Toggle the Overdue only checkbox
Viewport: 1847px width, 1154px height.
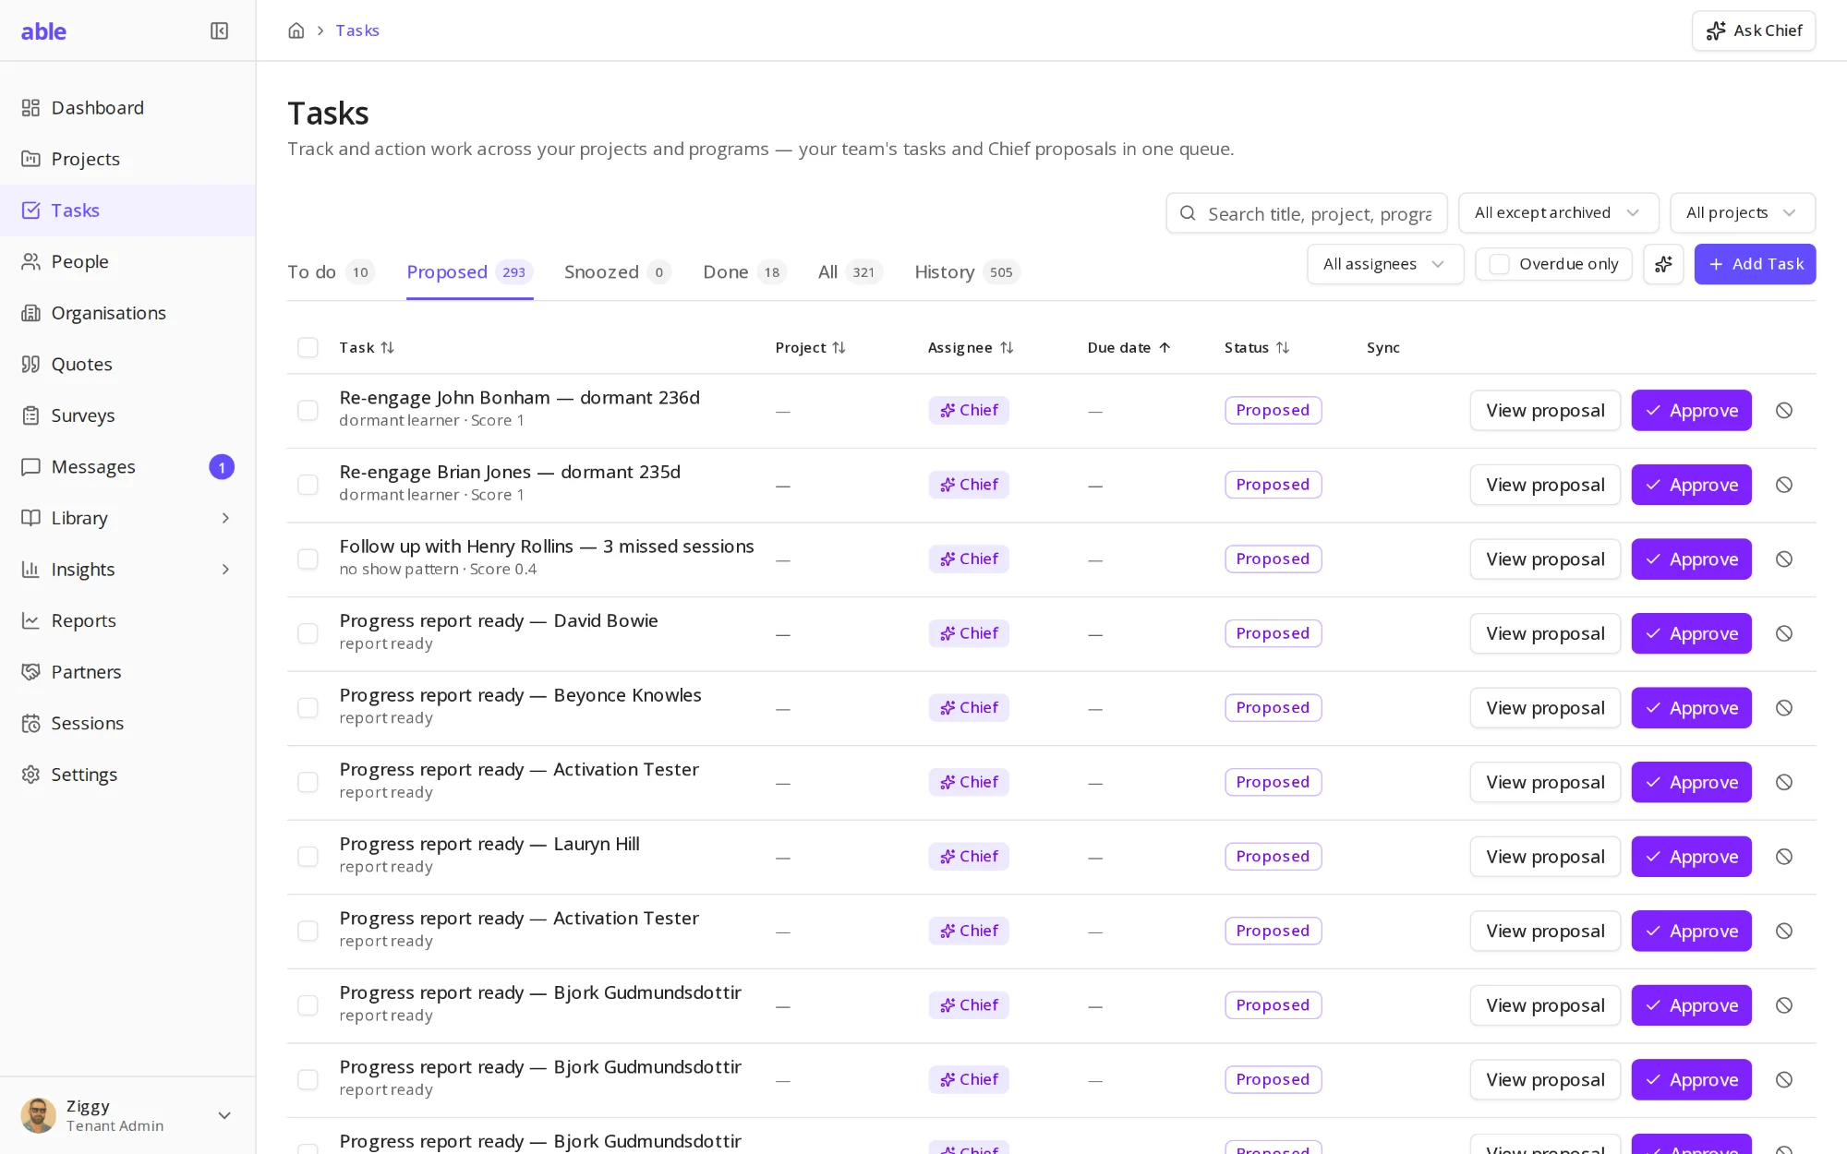pos(1500,264)
